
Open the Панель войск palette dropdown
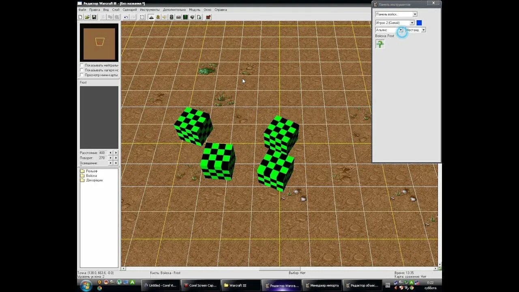[x=396, y=14]
